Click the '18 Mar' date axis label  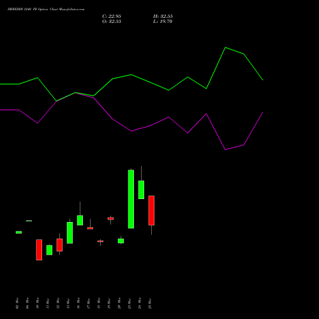(x=99, y=303)
